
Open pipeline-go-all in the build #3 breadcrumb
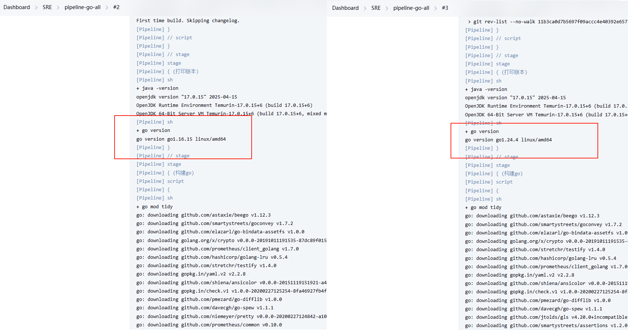[x=411, y=8]
